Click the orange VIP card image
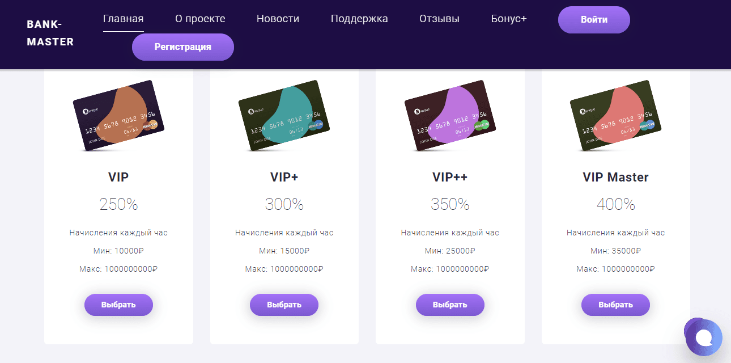731x363 pixels. [x=118, y=116]
